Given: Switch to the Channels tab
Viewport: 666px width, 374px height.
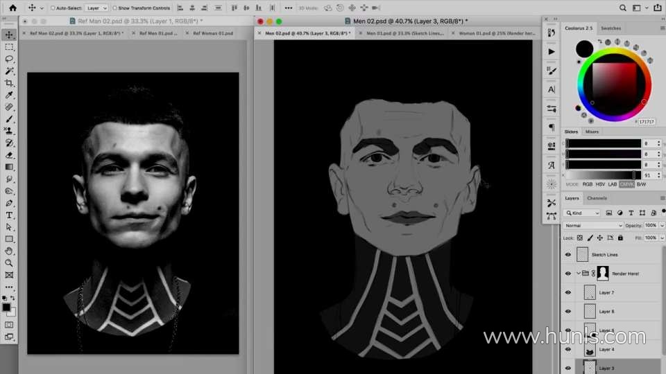Looking at the screenshot, I should pyautogui.click(x=597, y=198).
